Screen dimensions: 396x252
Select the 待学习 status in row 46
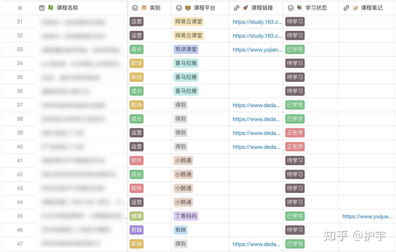tap(295, 230)
